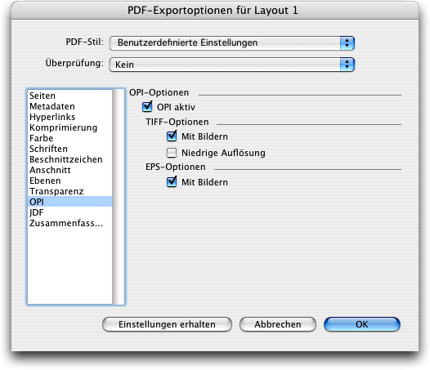The width and height of the screenshot is (430, 370).
Task: Uncheck Mit Bildern under TIFF-Optionen
Action: coord(172,136)
